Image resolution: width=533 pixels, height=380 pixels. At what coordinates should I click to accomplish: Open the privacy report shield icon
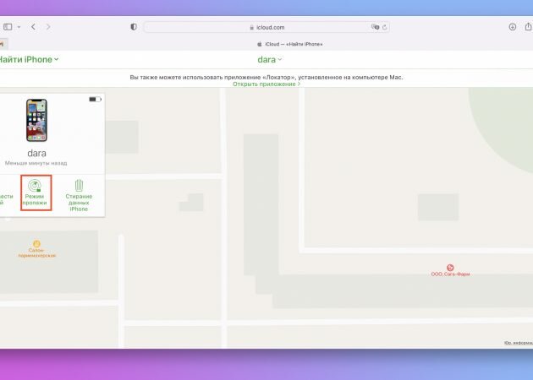pos(134,27)
